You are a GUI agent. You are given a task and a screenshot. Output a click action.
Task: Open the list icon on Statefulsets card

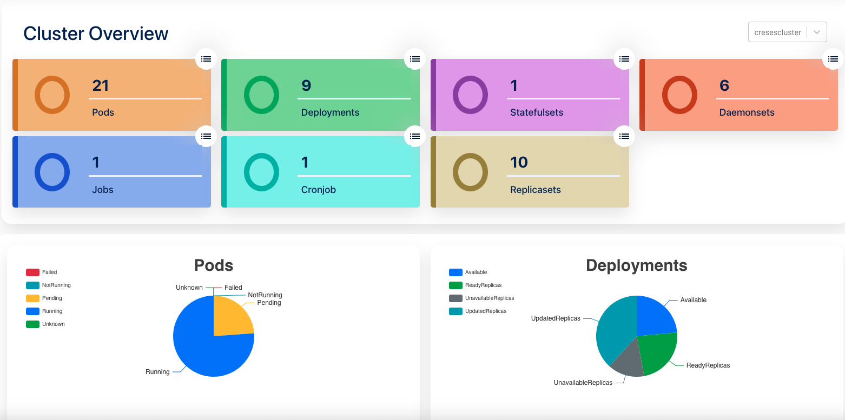[624, 59]
